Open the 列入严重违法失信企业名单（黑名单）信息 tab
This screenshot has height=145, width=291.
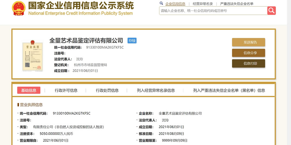229,91
